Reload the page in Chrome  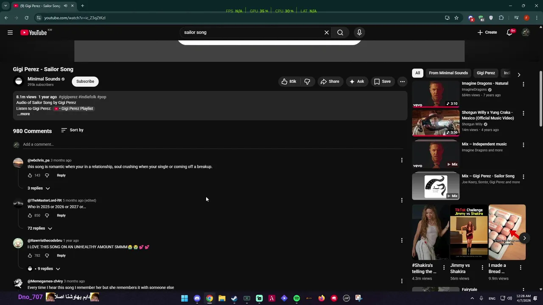[x=26, y=18]
